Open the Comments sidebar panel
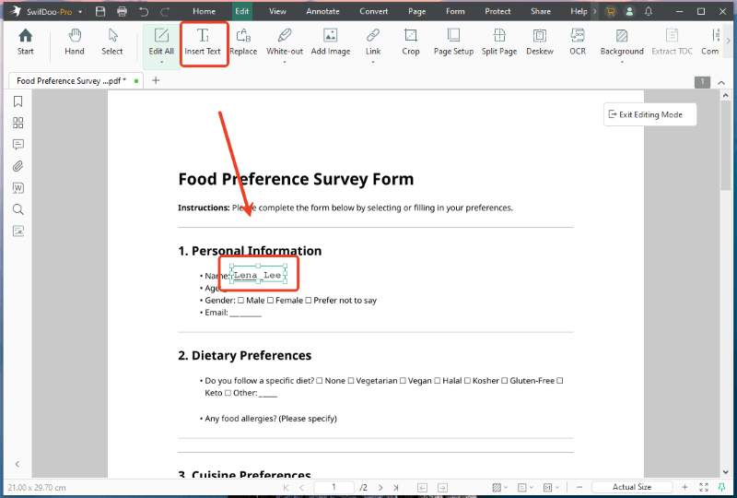 pyautogui.click(x=18, y=145)
